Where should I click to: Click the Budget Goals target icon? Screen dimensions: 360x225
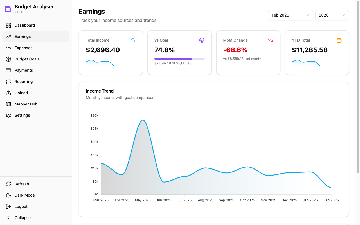(x=8, y=59)
